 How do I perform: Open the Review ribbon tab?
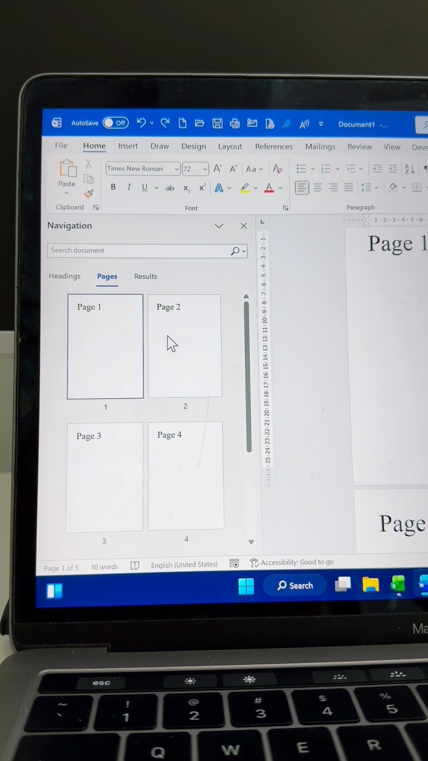coord(360,147)
